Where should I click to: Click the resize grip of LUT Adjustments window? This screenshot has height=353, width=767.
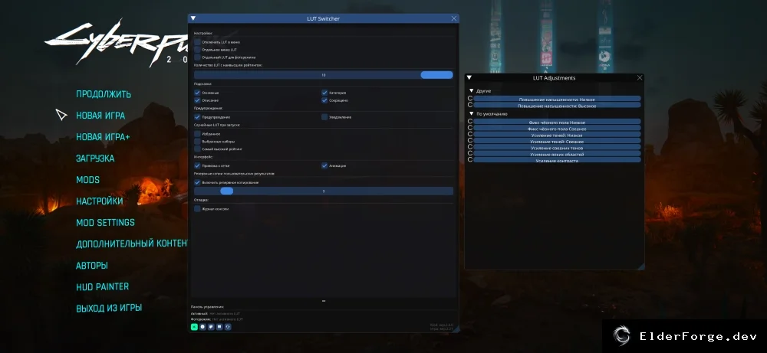[x=640, y=266]
